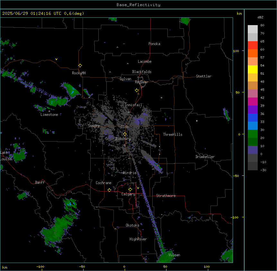The width and height of the screenshot is (277, 271).
Task: Click the RedDeer city label
Action: (141, 82)
